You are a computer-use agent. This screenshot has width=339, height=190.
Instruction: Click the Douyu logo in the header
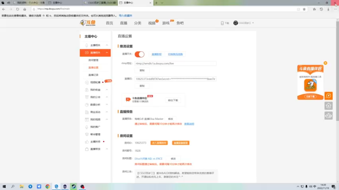[x=88, y=23]
